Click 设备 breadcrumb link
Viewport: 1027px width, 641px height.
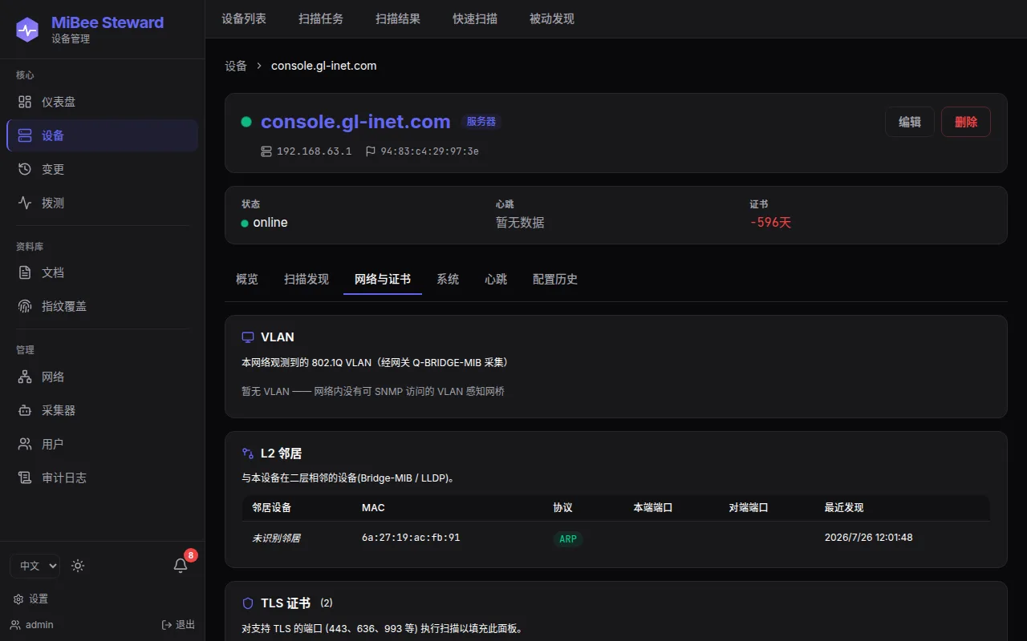pos(236,66)
